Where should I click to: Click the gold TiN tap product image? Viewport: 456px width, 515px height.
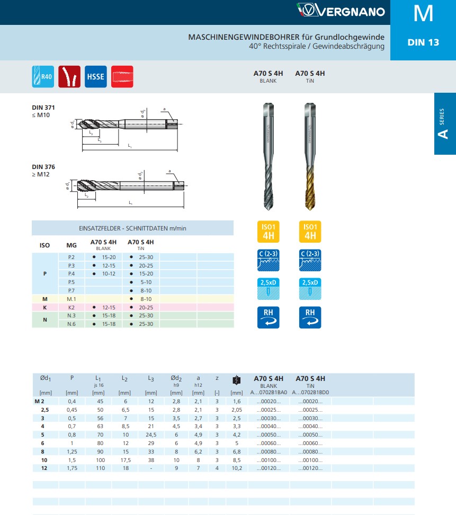click(x=310, y=156)
